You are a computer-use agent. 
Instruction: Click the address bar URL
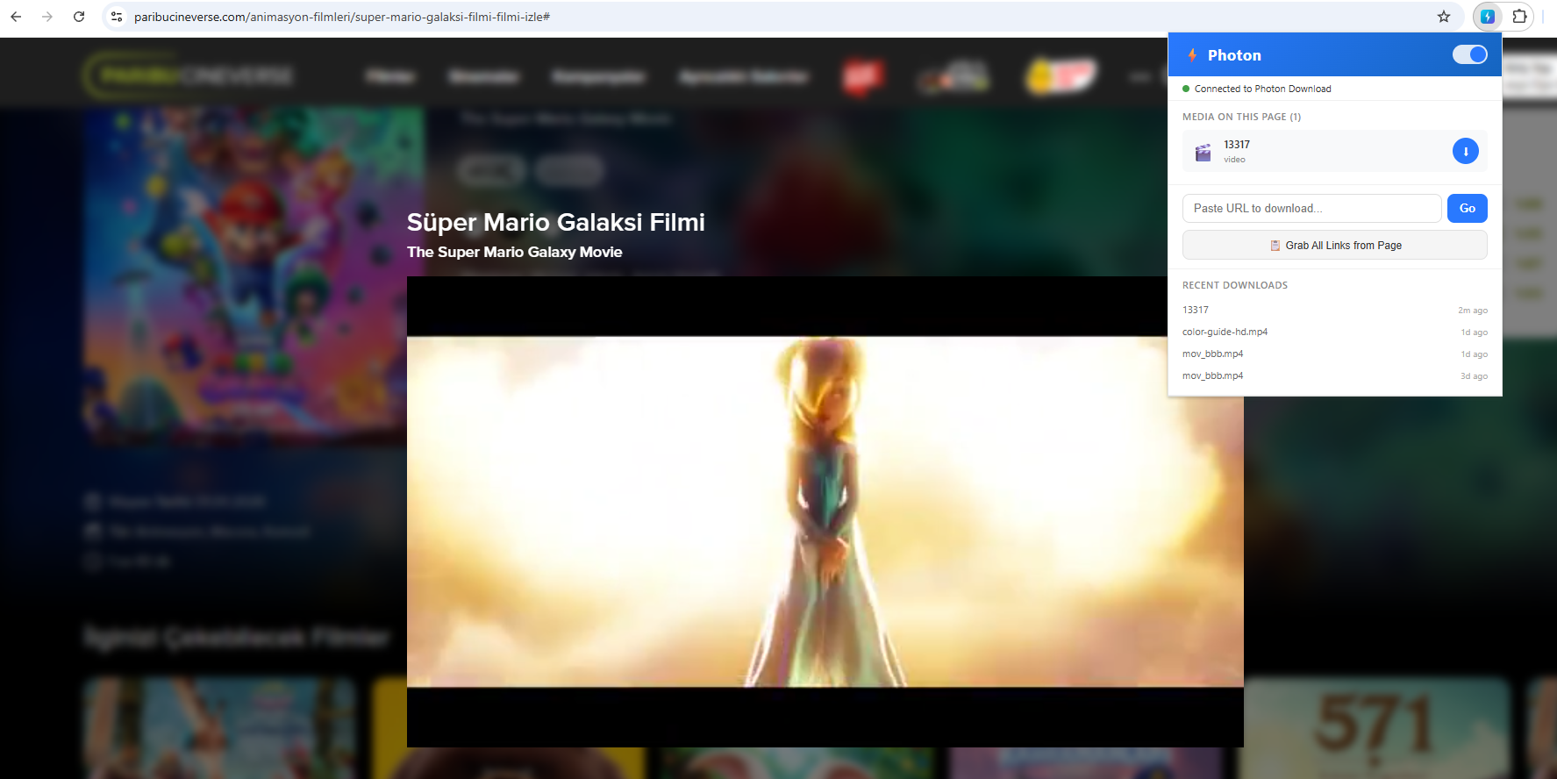pyautogui.click(x=342, y=17)
